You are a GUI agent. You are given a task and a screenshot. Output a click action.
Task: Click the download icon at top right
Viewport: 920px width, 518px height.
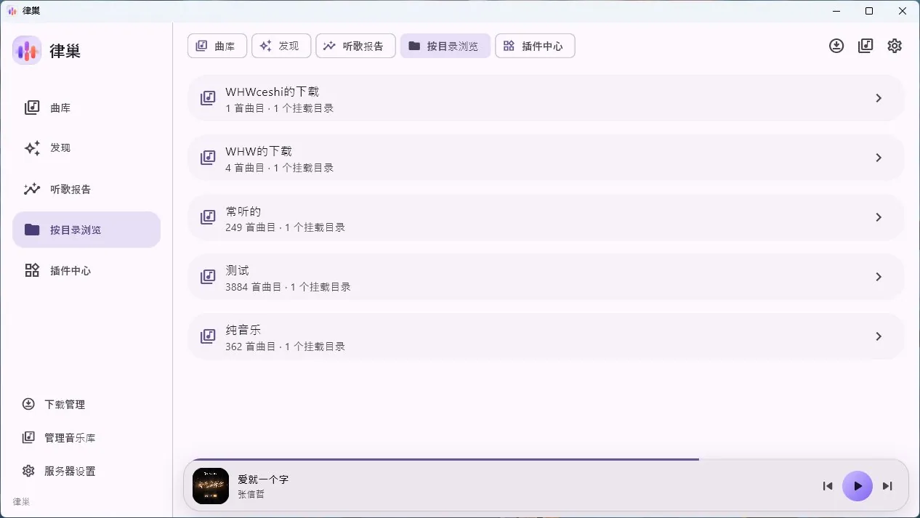click(x=836, y=46)
